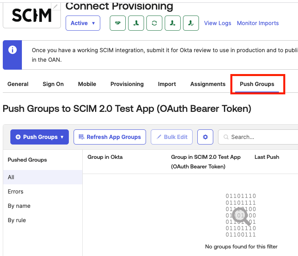Open the Monitor Imports link
This screenshot has height=256, width=298.
click(x=258, y=23)
